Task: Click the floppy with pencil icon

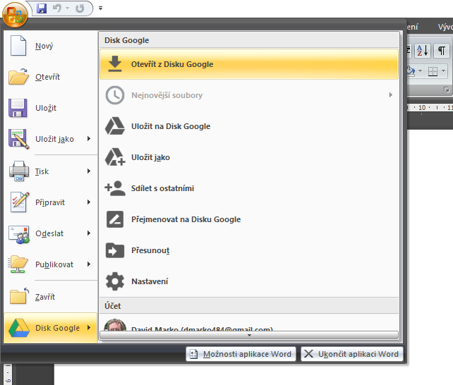Action: [19, 139]
